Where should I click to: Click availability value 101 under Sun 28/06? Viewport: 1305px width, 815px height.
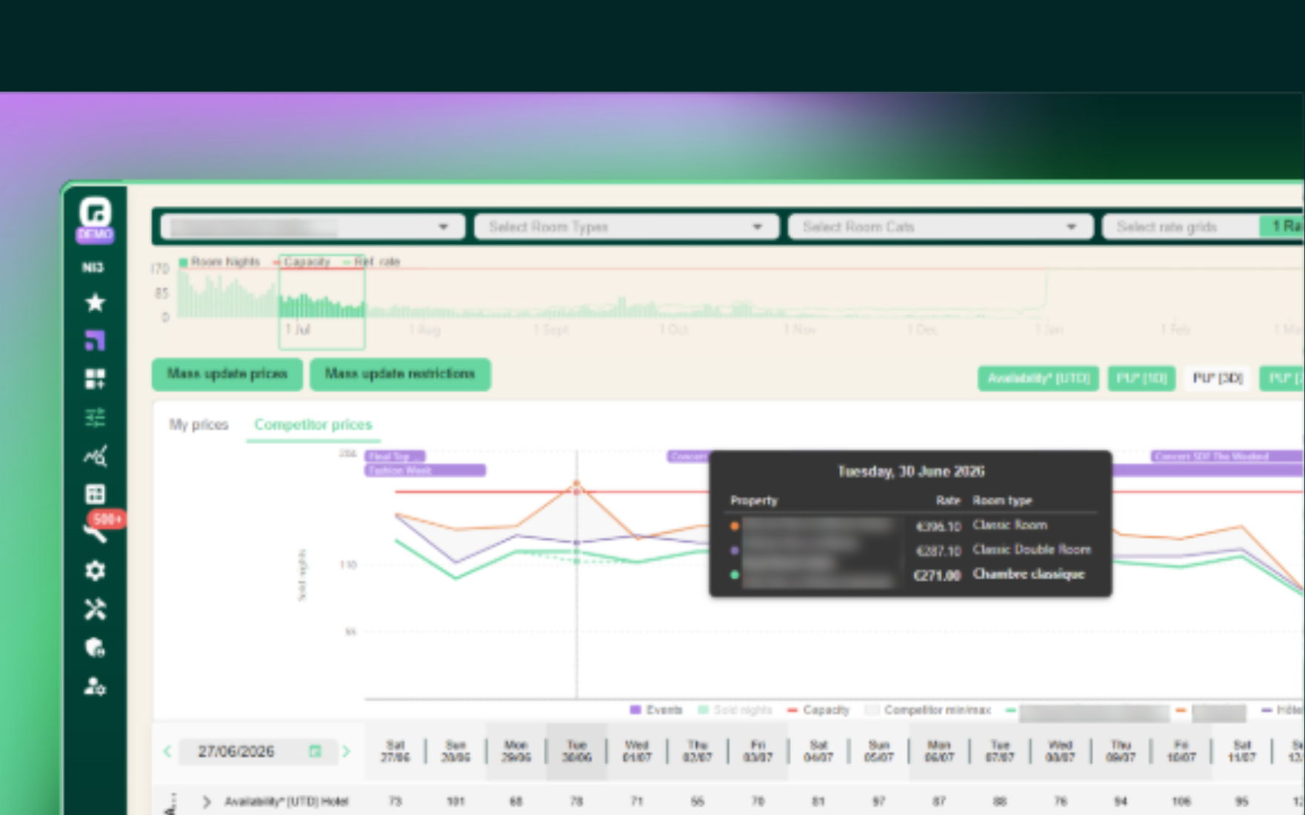coord(455,802)
